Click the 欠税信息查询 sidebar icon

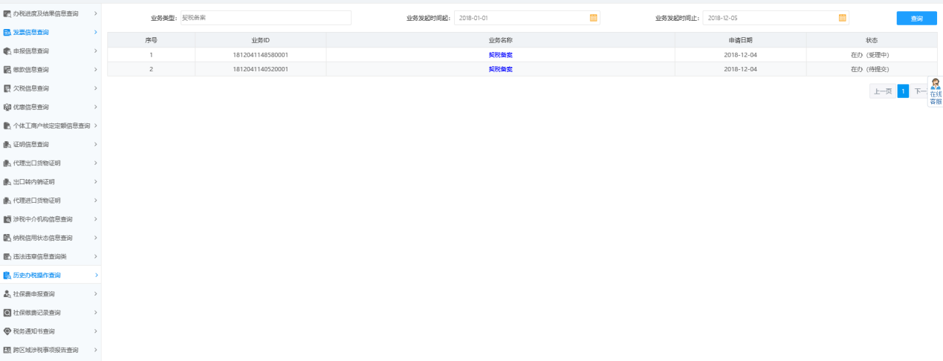tap(7, 88)
